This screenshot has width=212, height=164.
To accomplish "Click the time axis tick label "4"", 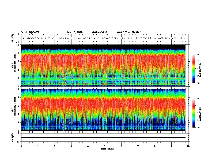I will coord(88,146).
